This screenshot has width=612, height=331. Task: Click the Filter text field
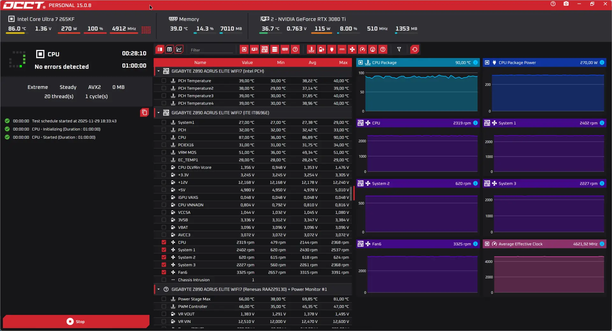coord(212,50)
